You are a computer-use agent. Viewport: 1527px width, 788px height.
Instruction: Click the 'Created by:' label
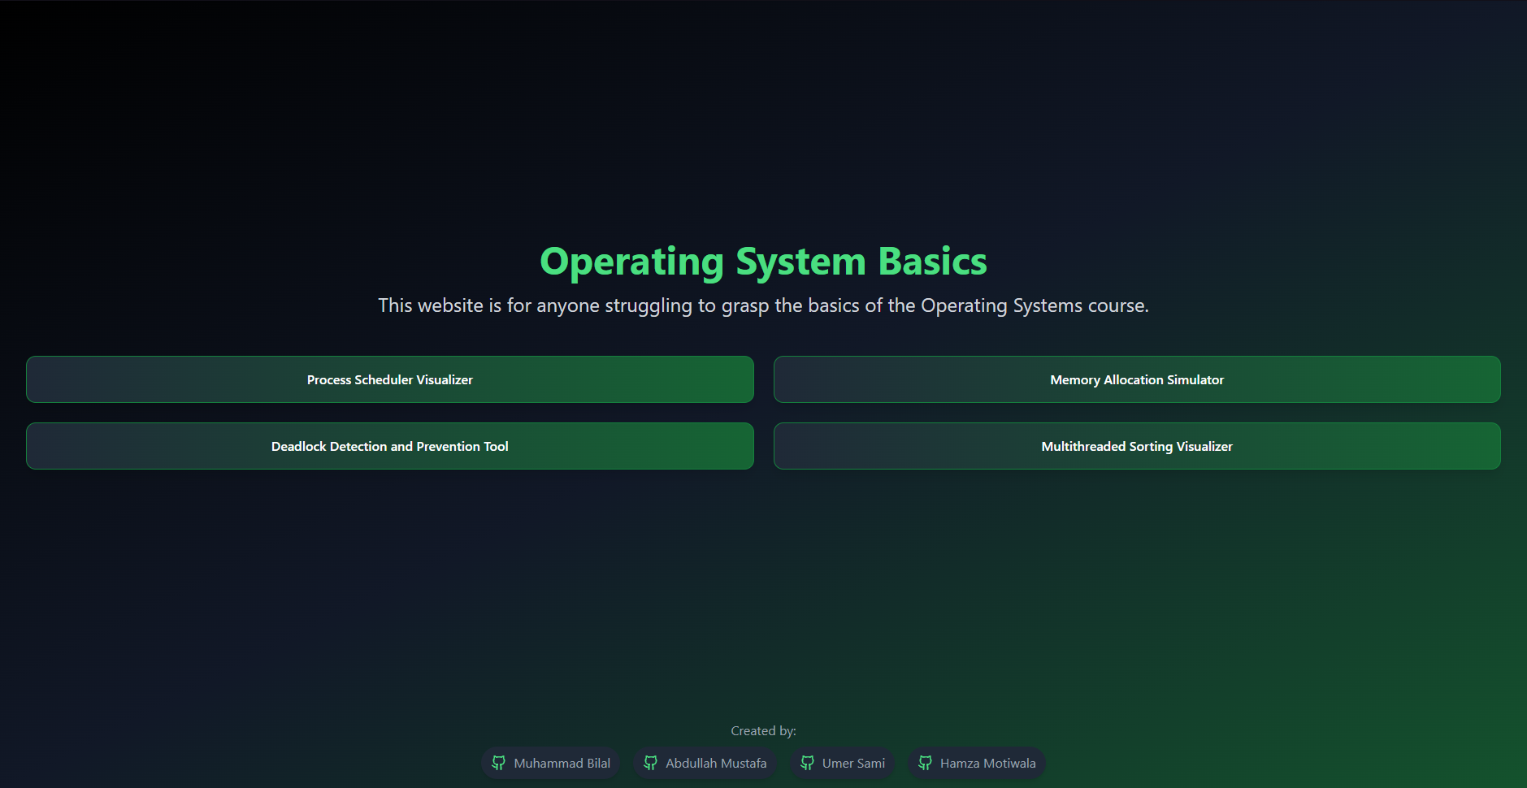pyautogui.click(x=763, y=731)
